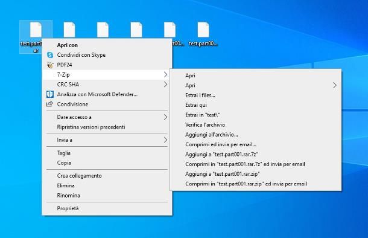The height and width of the screenshot is (238, 368).
Task: Expand the second Apri submenu arrow in 7-Zip
Action: coord(335,86)
